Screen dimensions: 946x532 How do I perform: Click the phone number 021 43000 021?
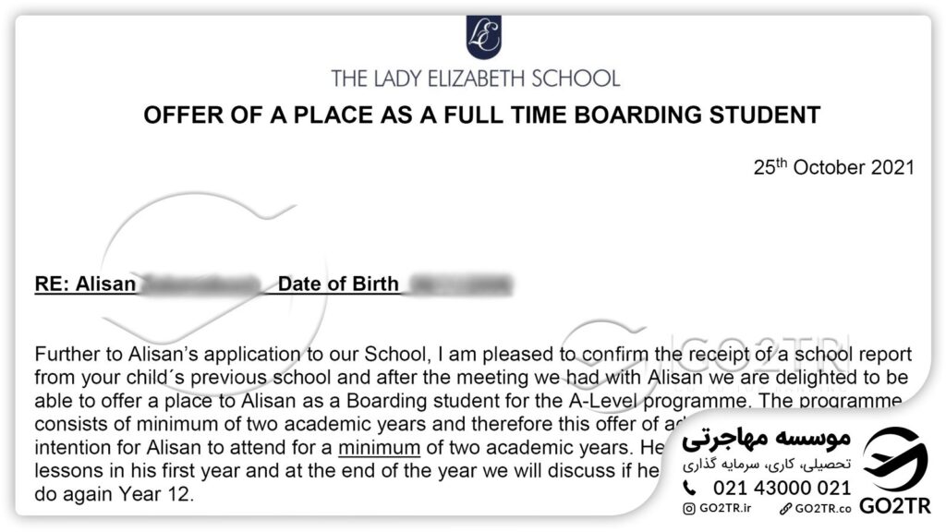pyautogui.click(x=782, y=488)
